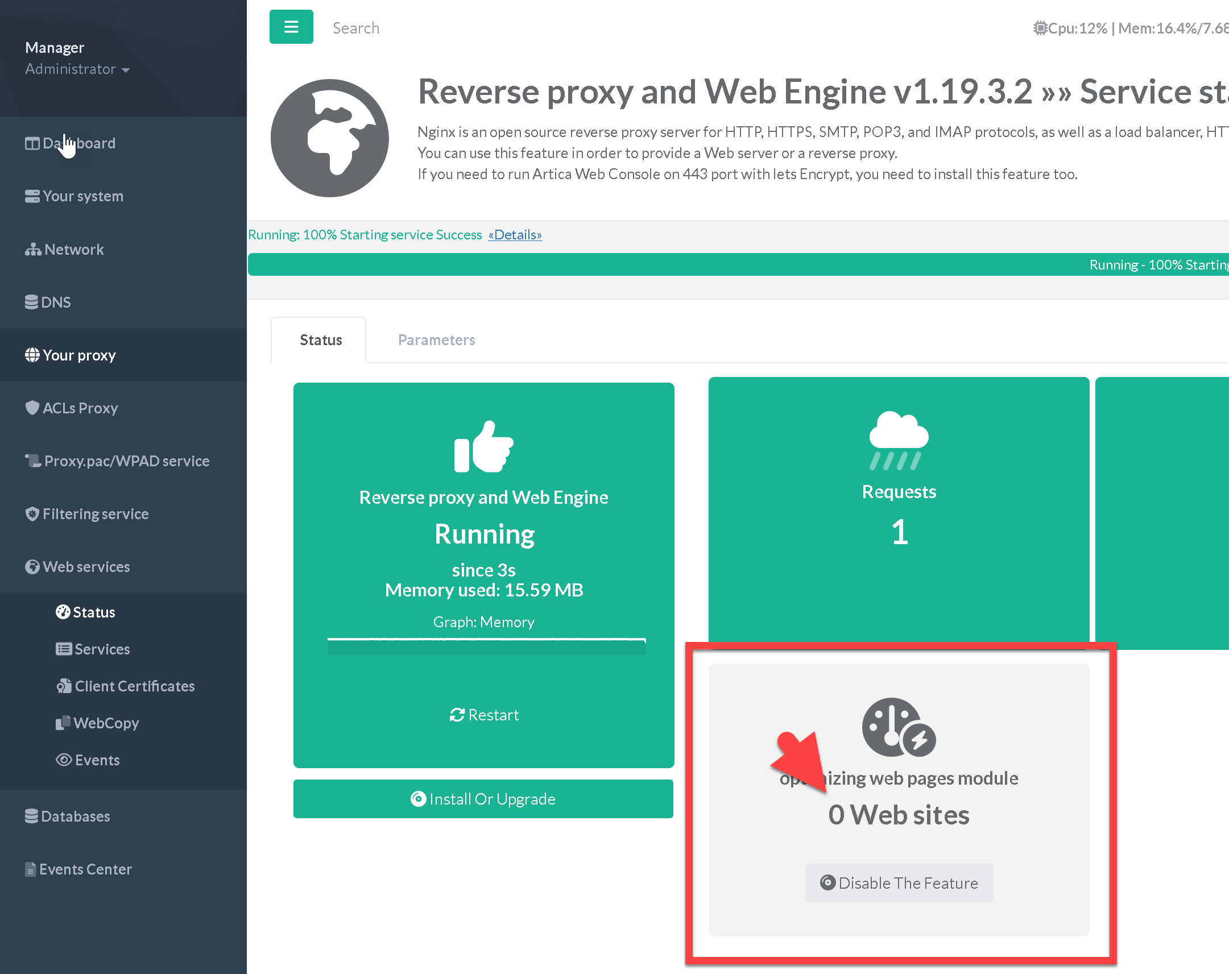The width and height of the screenshot is (1229, 974).
Task: Expand the Your proxy section
Action: (78, 355)
